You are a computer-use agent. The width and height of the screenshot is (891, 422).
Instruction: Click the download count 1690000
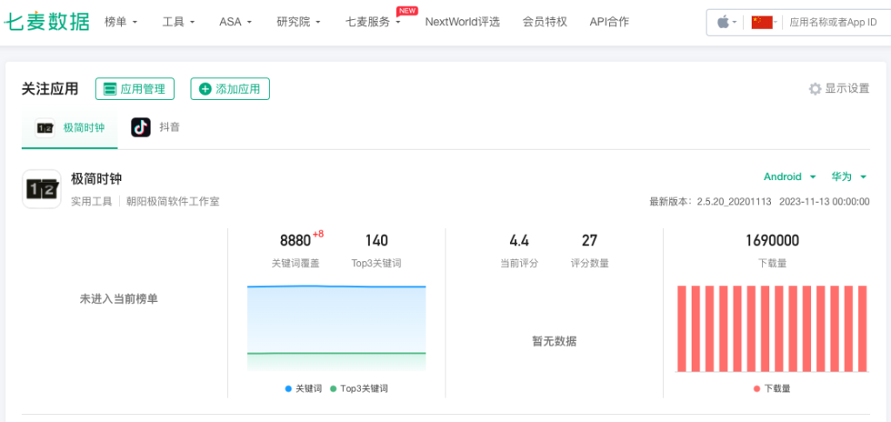pyautogui.click(x=772, y=241)
